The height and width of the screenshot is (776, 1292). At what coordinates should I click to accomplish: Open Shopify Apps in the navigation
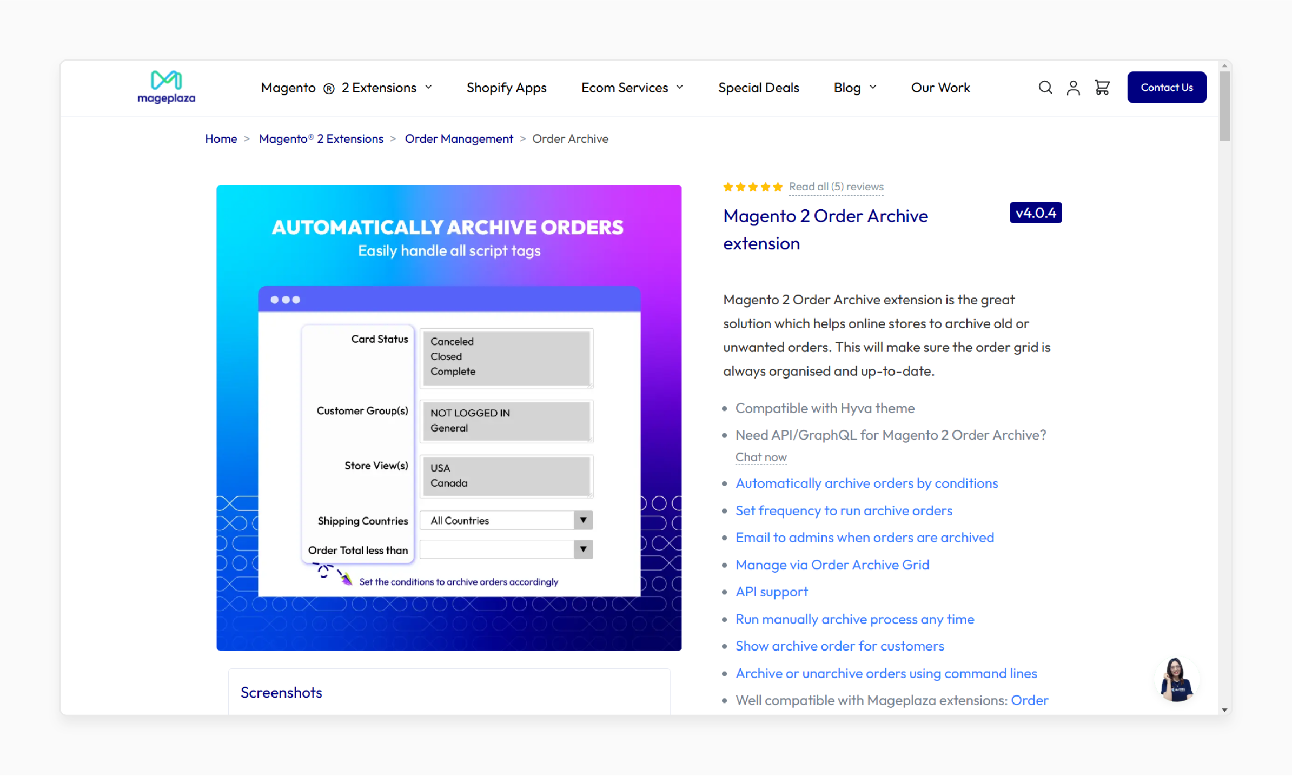pos(506,88)
